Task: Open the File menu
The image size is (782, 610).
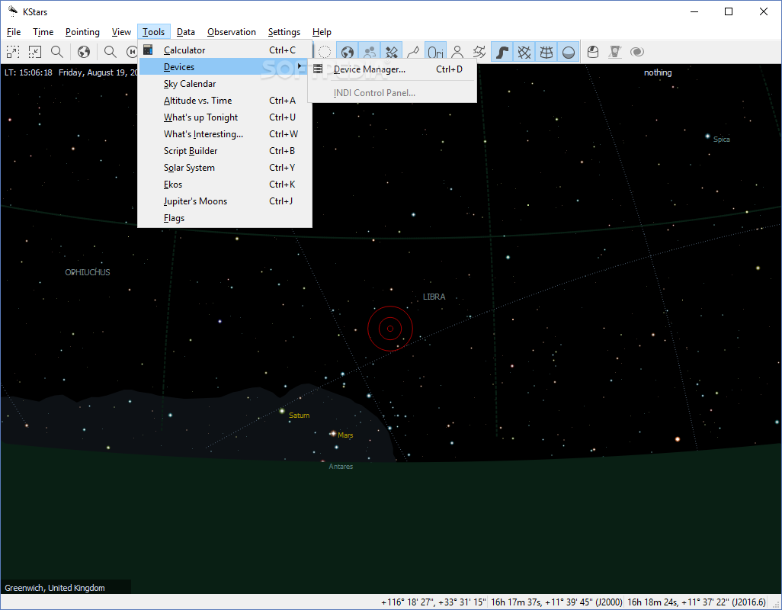Action: (x=14, y=32)
